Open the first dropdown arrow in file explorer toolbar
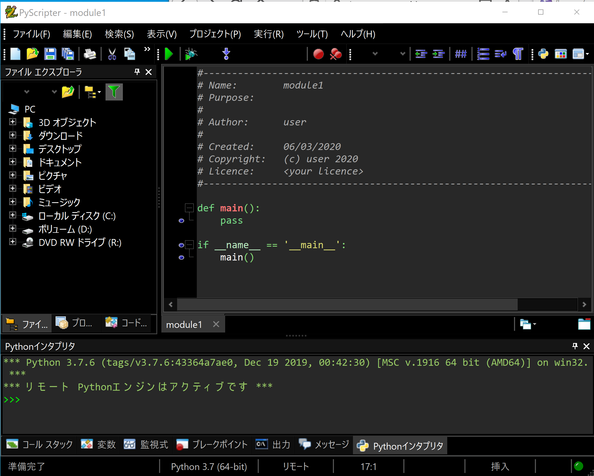The image size is (594, 476). (27, 92)
